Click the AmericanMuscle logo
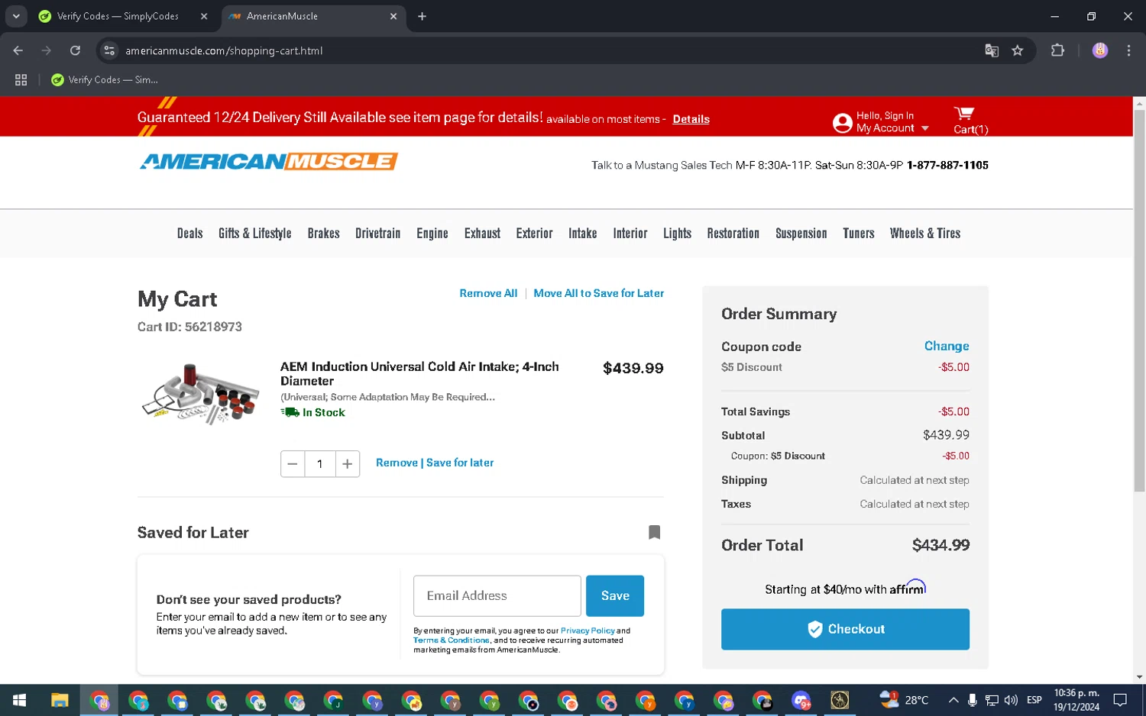Viewport: 1146px width, 716px height. click(x=268, y=161)
